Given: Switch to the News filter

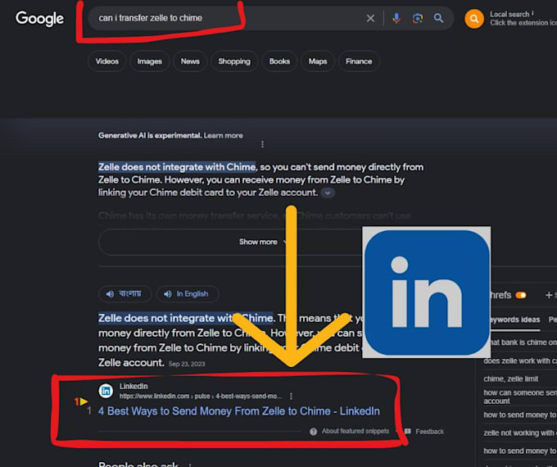Looking at the screenshot, I should coord(190,61).
